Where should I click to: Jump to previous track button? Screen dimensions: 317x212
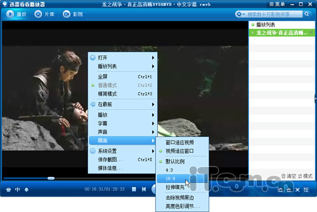[x=144, y=190]
